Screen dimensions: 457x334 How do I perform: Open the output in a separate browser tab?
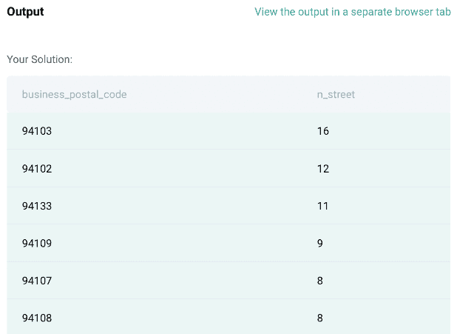[x=352, y=12]
